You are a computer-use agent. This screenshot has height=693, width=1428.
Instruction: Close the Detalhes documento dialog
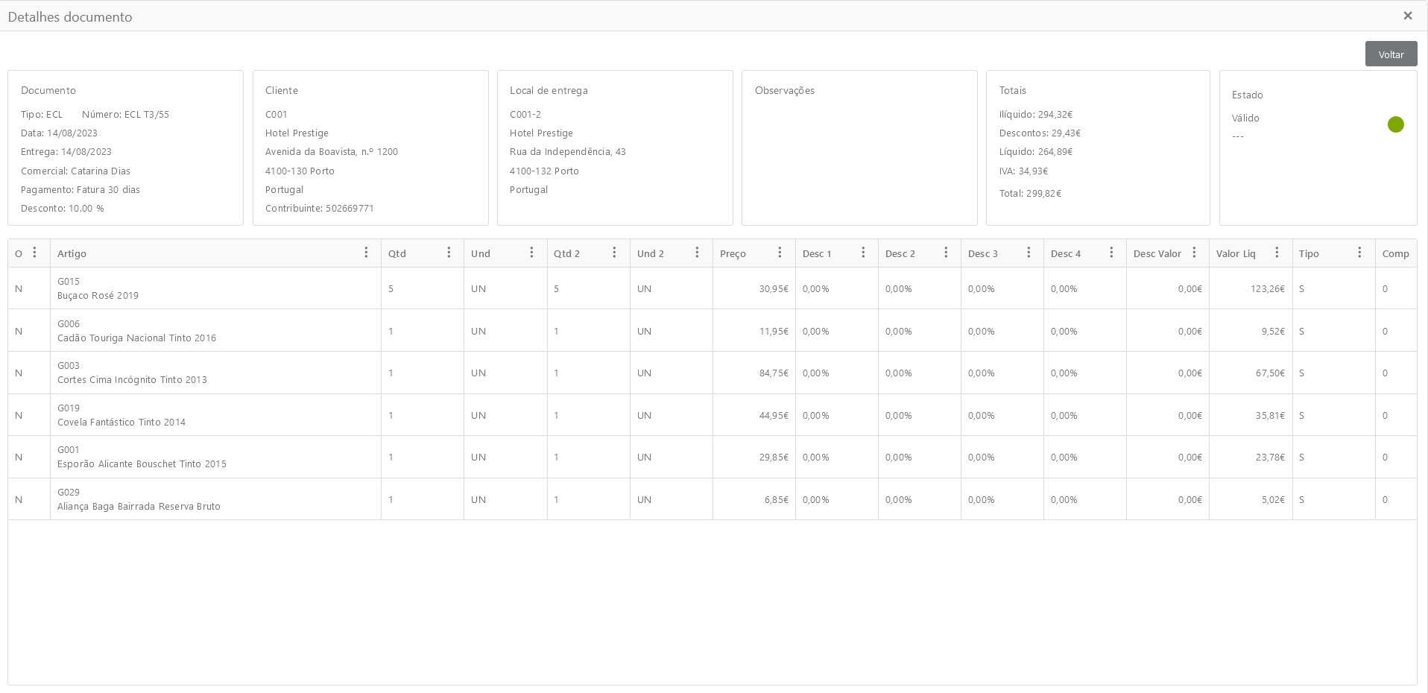(1407, 16)
